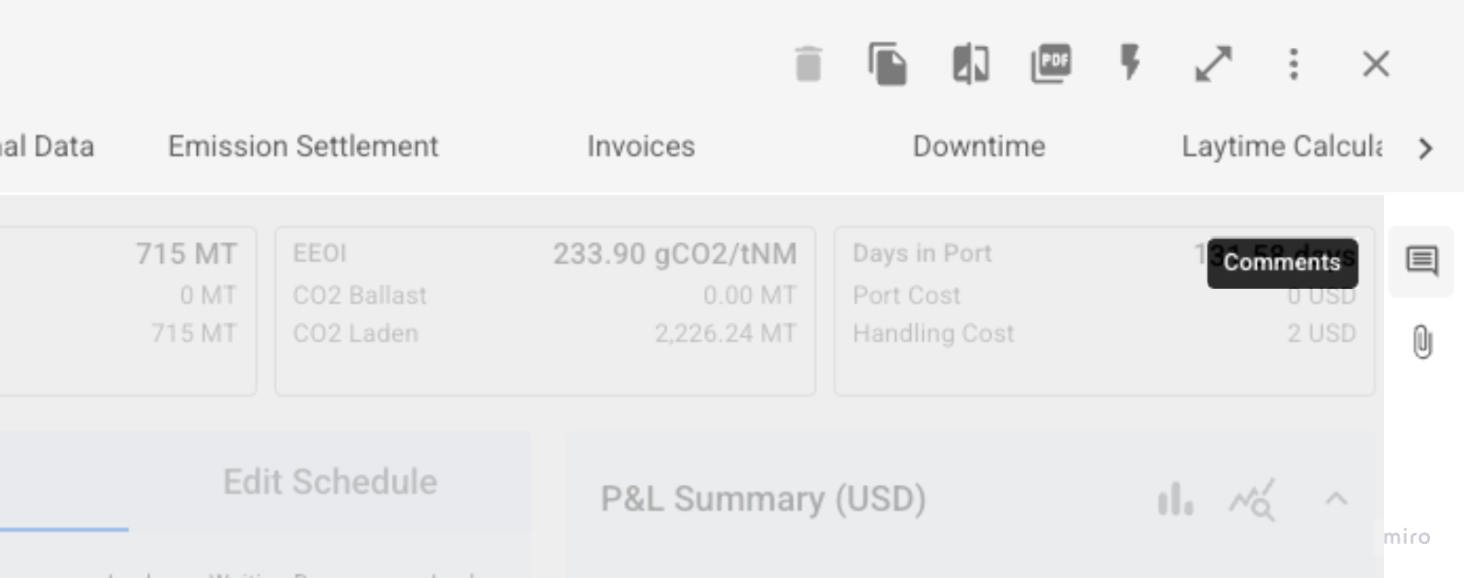Expand panel with diagonal arrows icon
This screenshot has height=578, width=1464.
pyautogui.click(x=1213, y=64)
